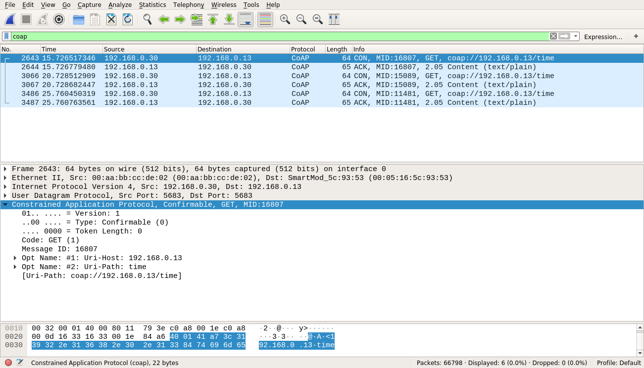Sort by the No. column header

[x=20, y=49]
